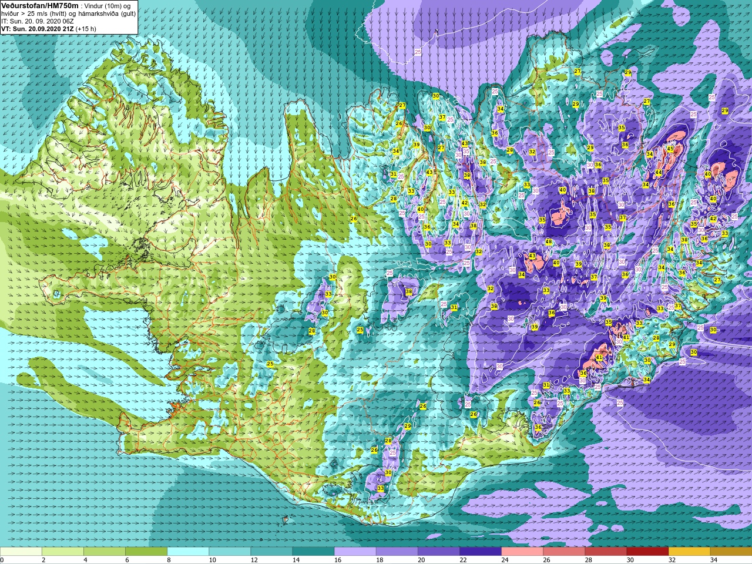Screen dimensions: 752x564
Task: Click the 'IT: Sun. 20. 09. 2020 06Z' line
Action: click(38, 21)
